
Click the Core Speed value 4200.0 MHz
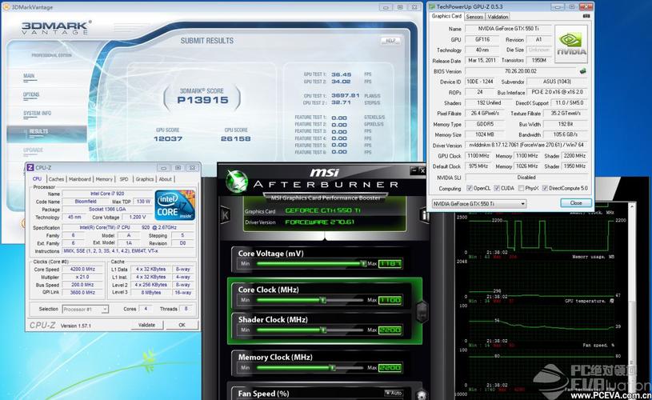(x=82, y=269)
